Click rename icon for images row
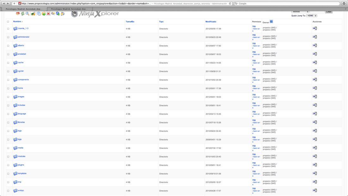The height and width of the screenshot is (196, 348). point(315,97)
